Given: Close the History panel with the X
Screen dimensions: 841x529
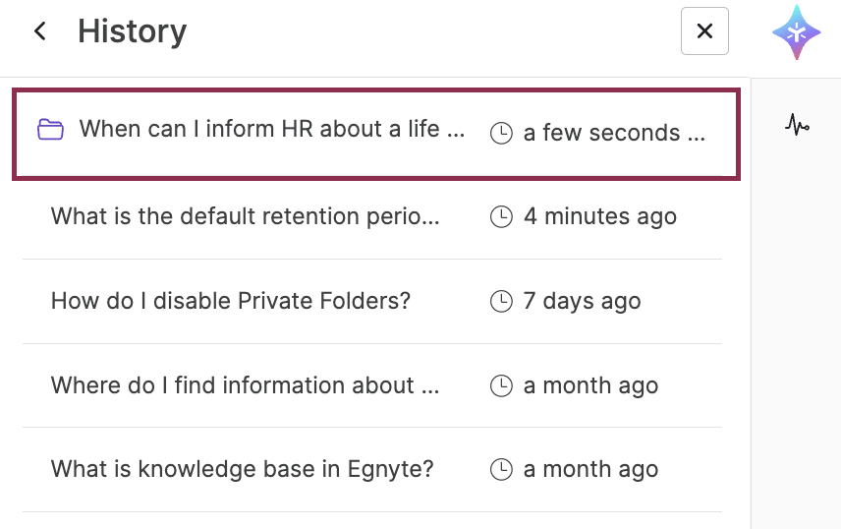Looking at the screenshot, I should (x=704, y=31).
